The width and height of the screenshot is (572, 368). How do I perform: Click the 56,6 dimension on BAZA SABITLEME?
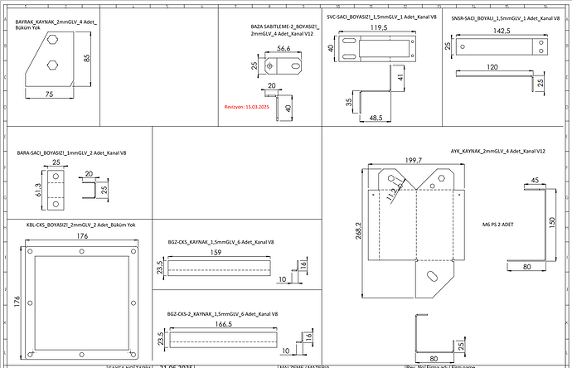tap(283, 49)
